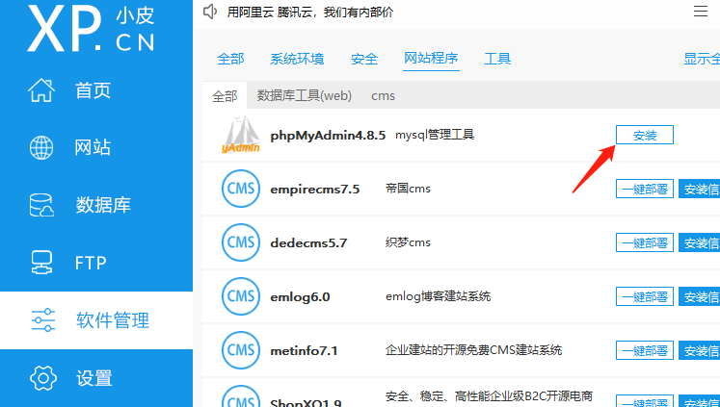
Task: Click the CMS icon for dedecms5.7
Action: 241,242
